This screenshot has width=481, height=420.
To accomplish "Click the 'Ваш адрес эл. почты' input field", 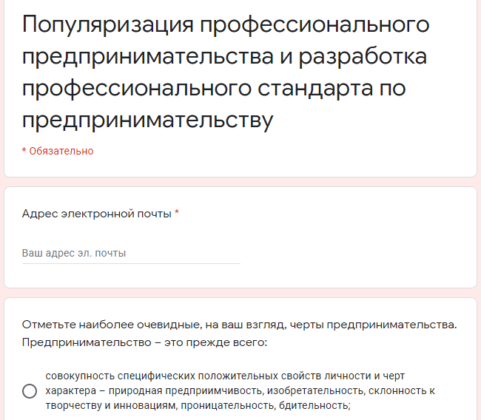I will click(x=131, y=253).
